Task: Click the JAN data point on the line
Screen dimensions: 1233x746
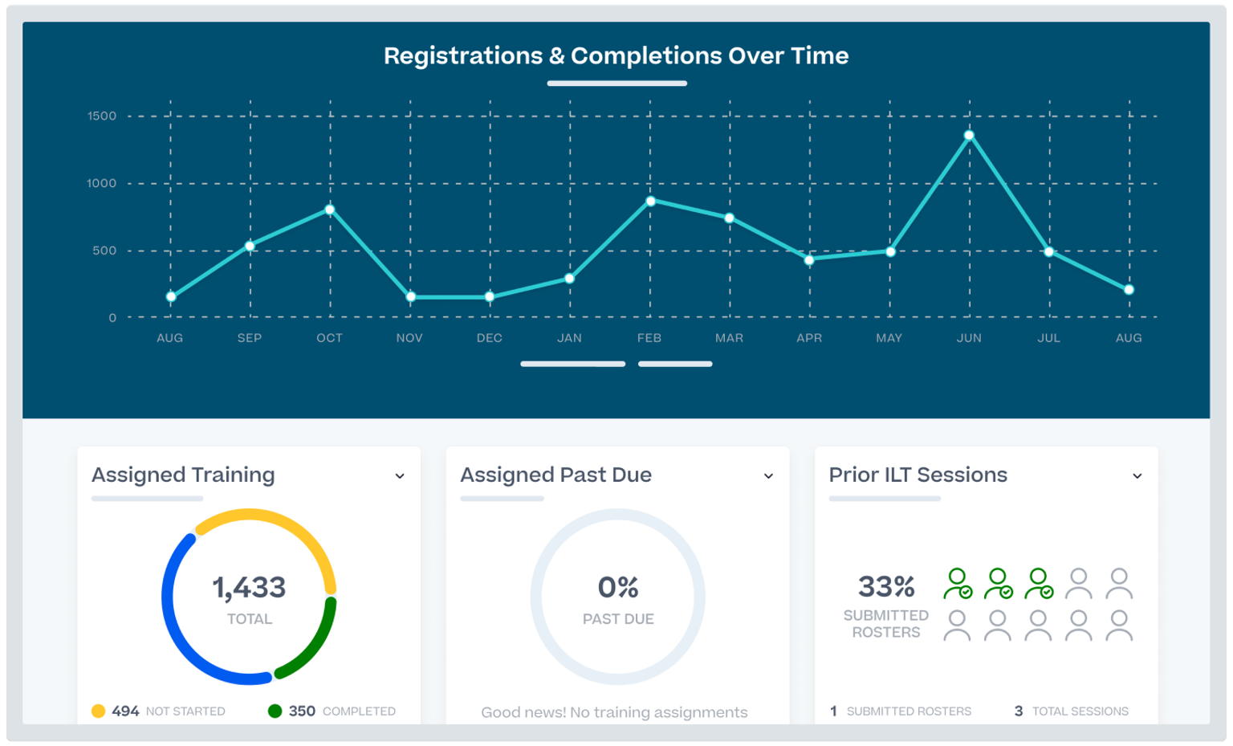Action: [570, 279]
